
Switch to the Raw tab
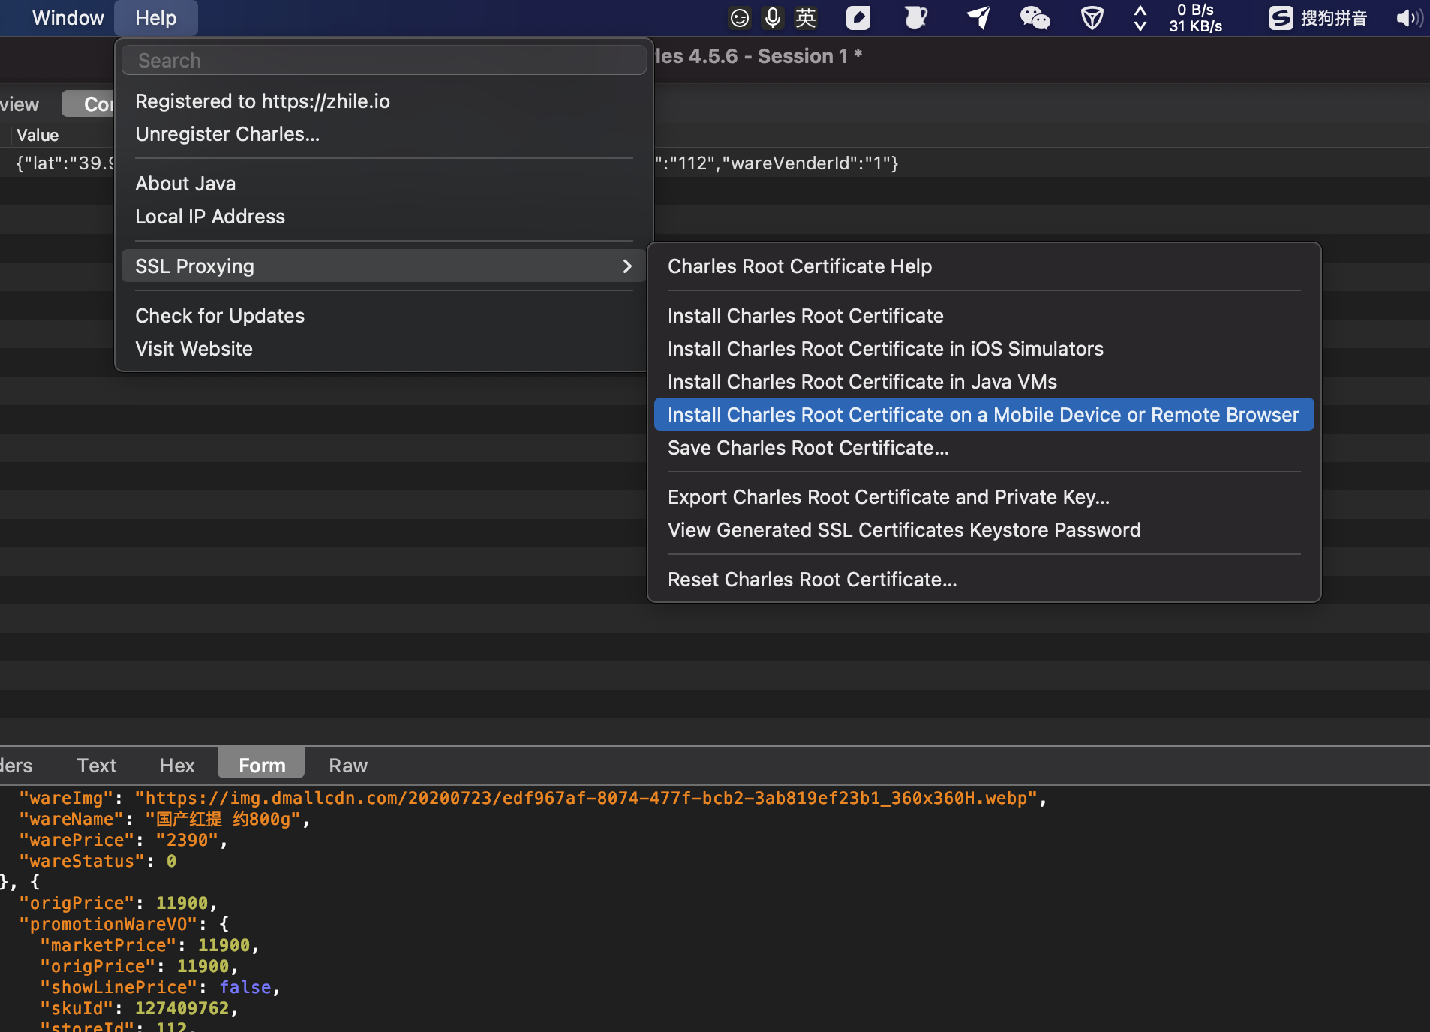click(x=348, y=766)
